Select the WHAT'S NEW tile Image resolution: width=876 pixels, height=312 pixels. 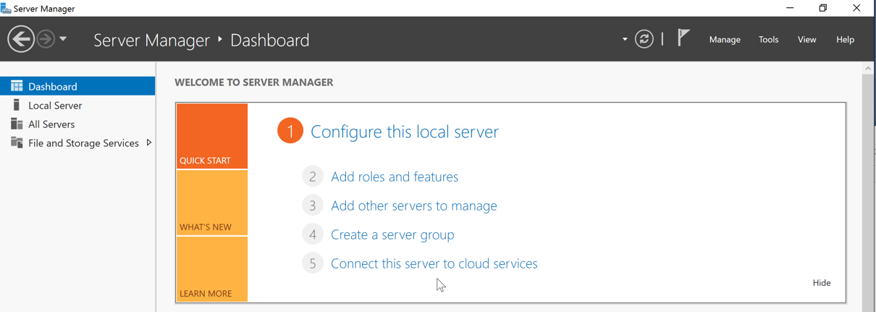point(212,203)
